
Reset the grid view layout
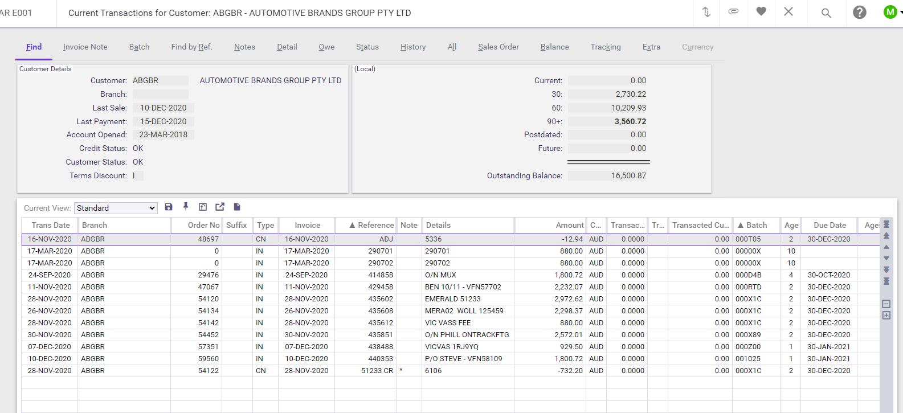point(203,207)
